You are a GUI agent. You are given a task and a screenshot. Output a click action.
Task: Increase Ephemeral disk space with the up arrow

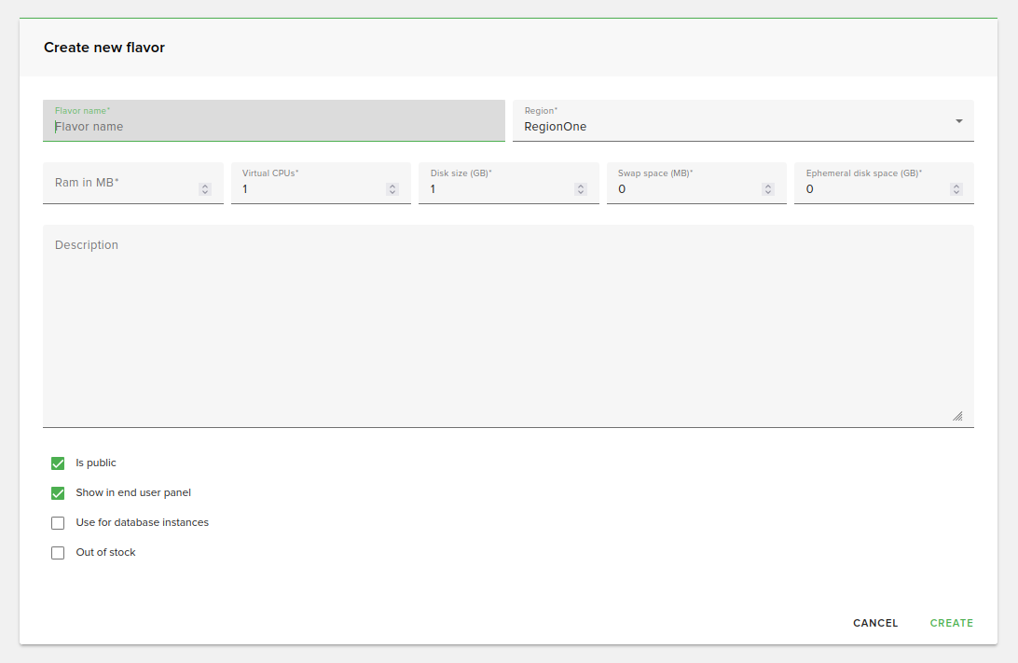(x=956, y=185)
